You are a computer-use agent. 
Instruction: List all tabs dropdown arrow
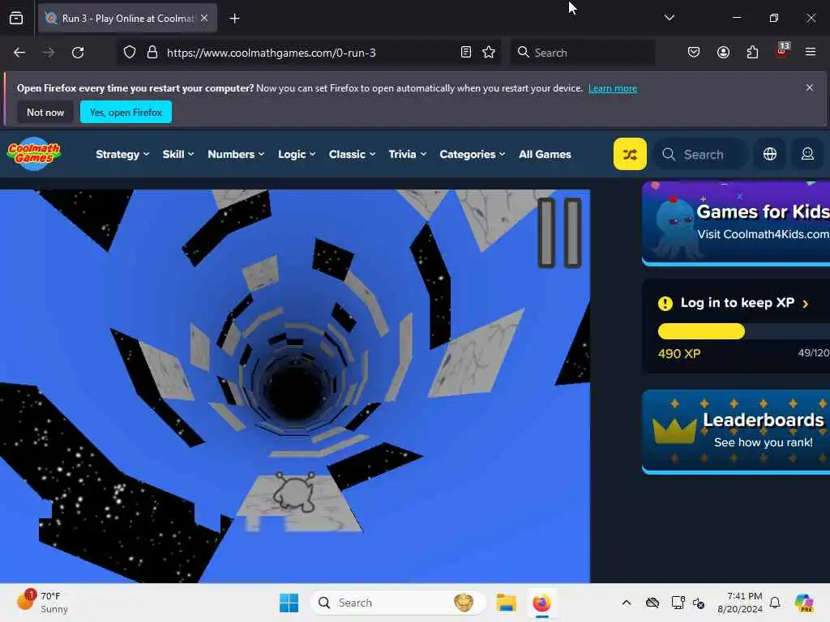click(x=669, y=18)
